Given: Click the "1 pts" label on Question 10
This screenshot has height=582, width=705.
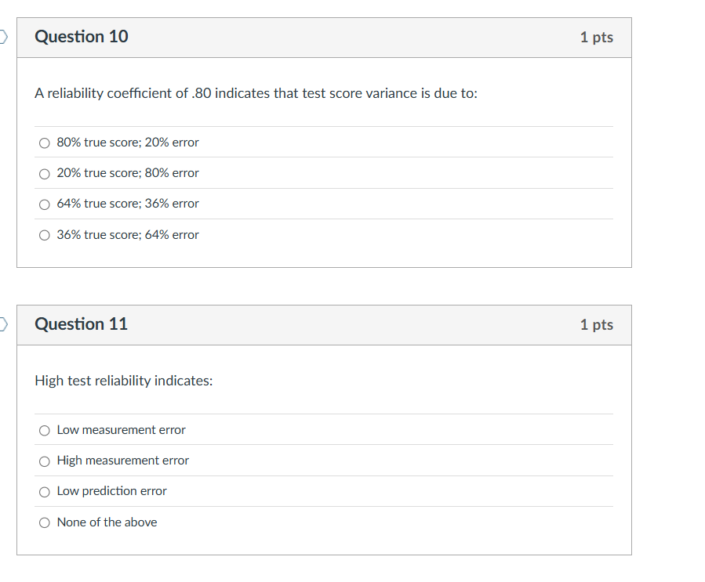Looking at the screenshot, I should point(597,37).
